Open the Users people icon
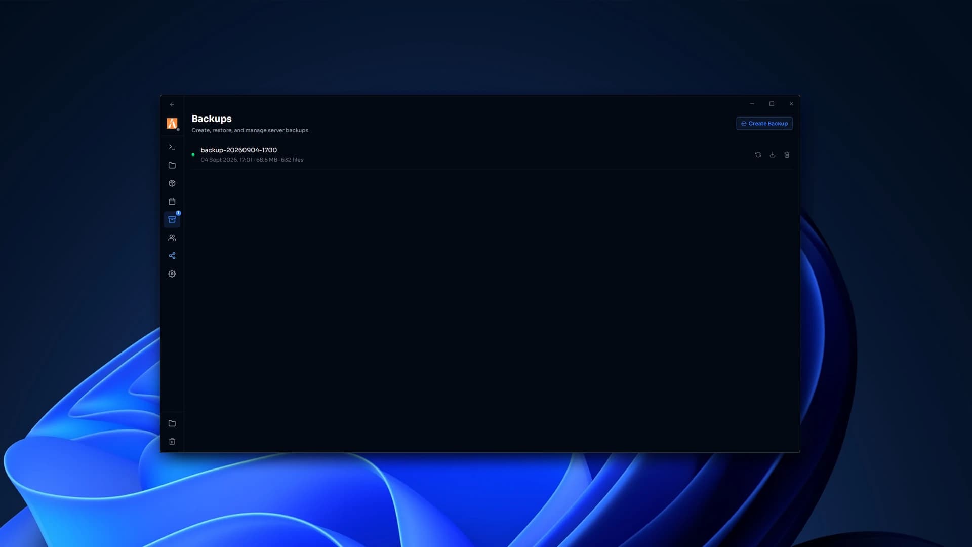Image resolution: width=972 pixels, height=547 pixels. pos(172,238)
